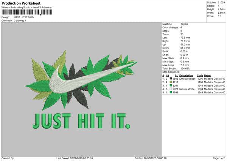Click the 'Brand' column header
Image resolution: width=227 pixels, height=161 pixels.
click(208, 76)
